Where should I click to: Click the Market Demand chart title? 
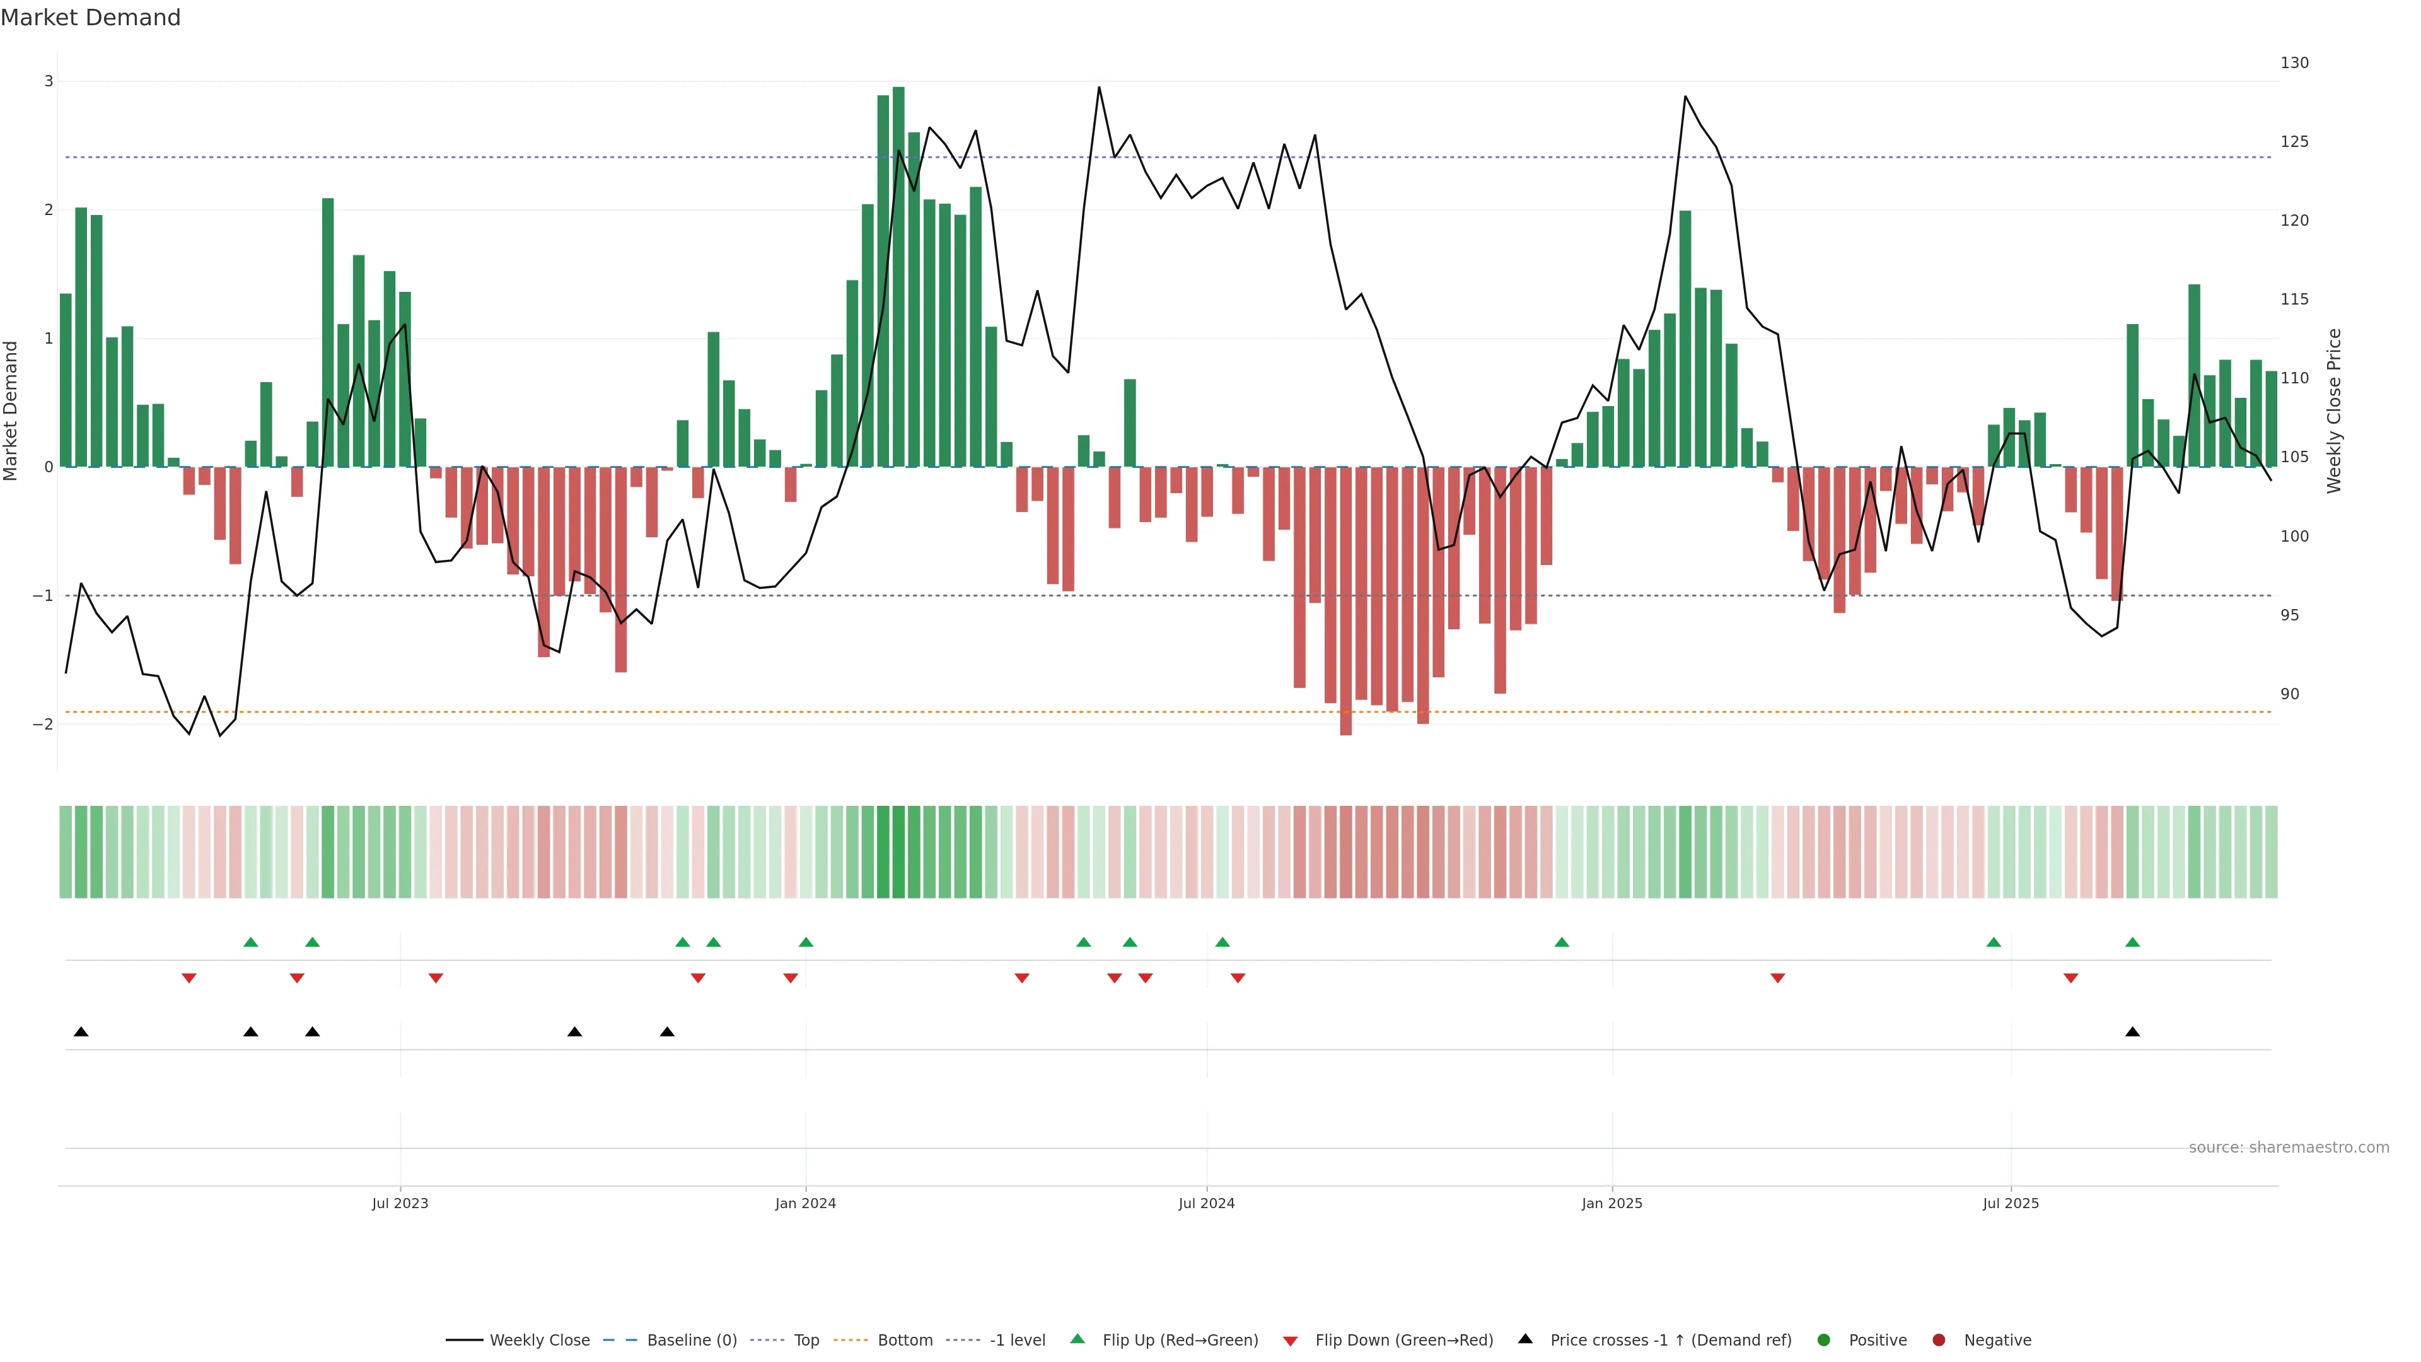click(x=90, y=18)
